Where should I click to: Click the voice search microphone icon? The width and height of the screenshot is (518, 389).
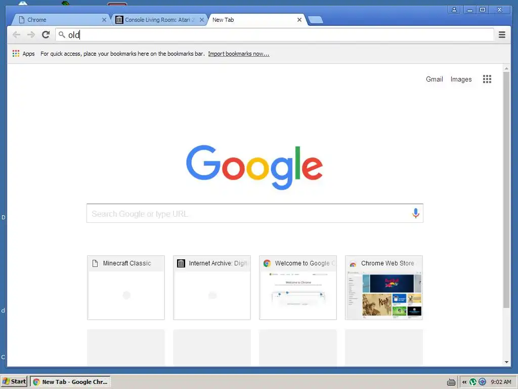(x=416, y=213)
